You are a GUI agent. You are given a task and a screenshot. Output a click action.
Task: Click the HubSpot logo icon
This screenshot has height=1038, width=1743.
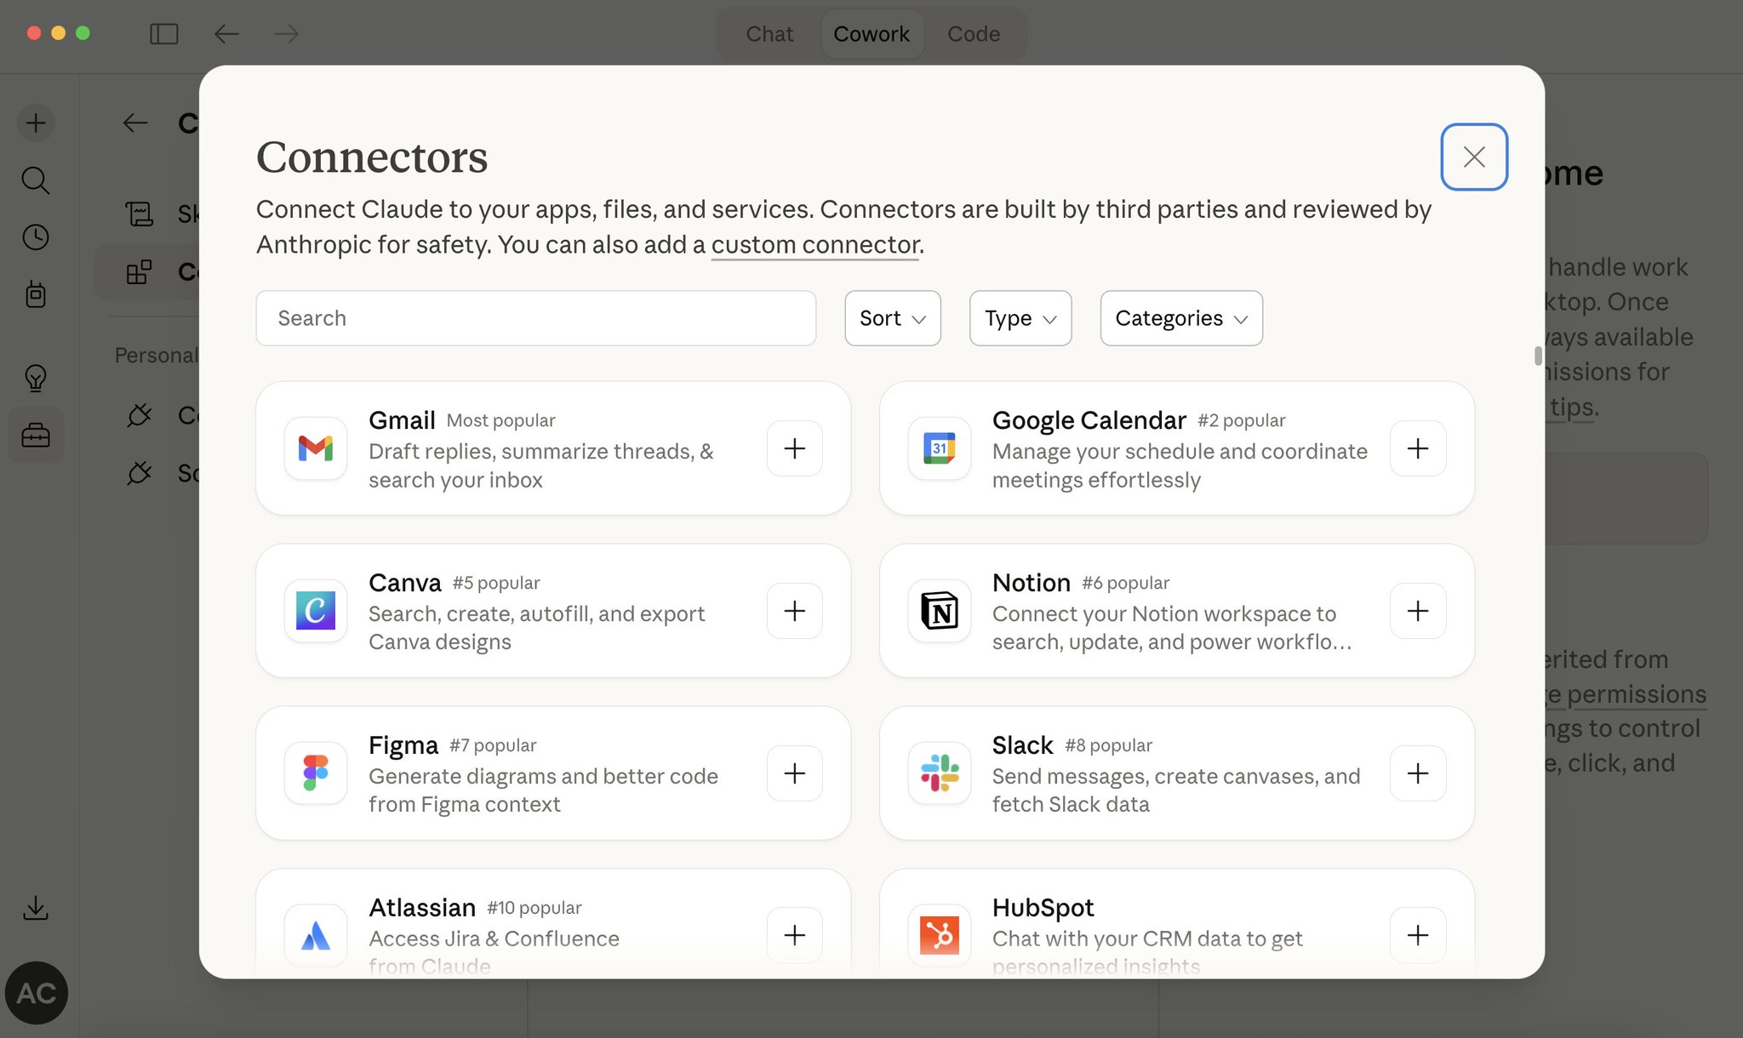click(x=940, y=935)
